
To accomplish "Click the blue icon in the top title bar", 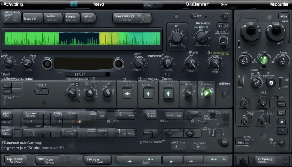I will point(73,4).
